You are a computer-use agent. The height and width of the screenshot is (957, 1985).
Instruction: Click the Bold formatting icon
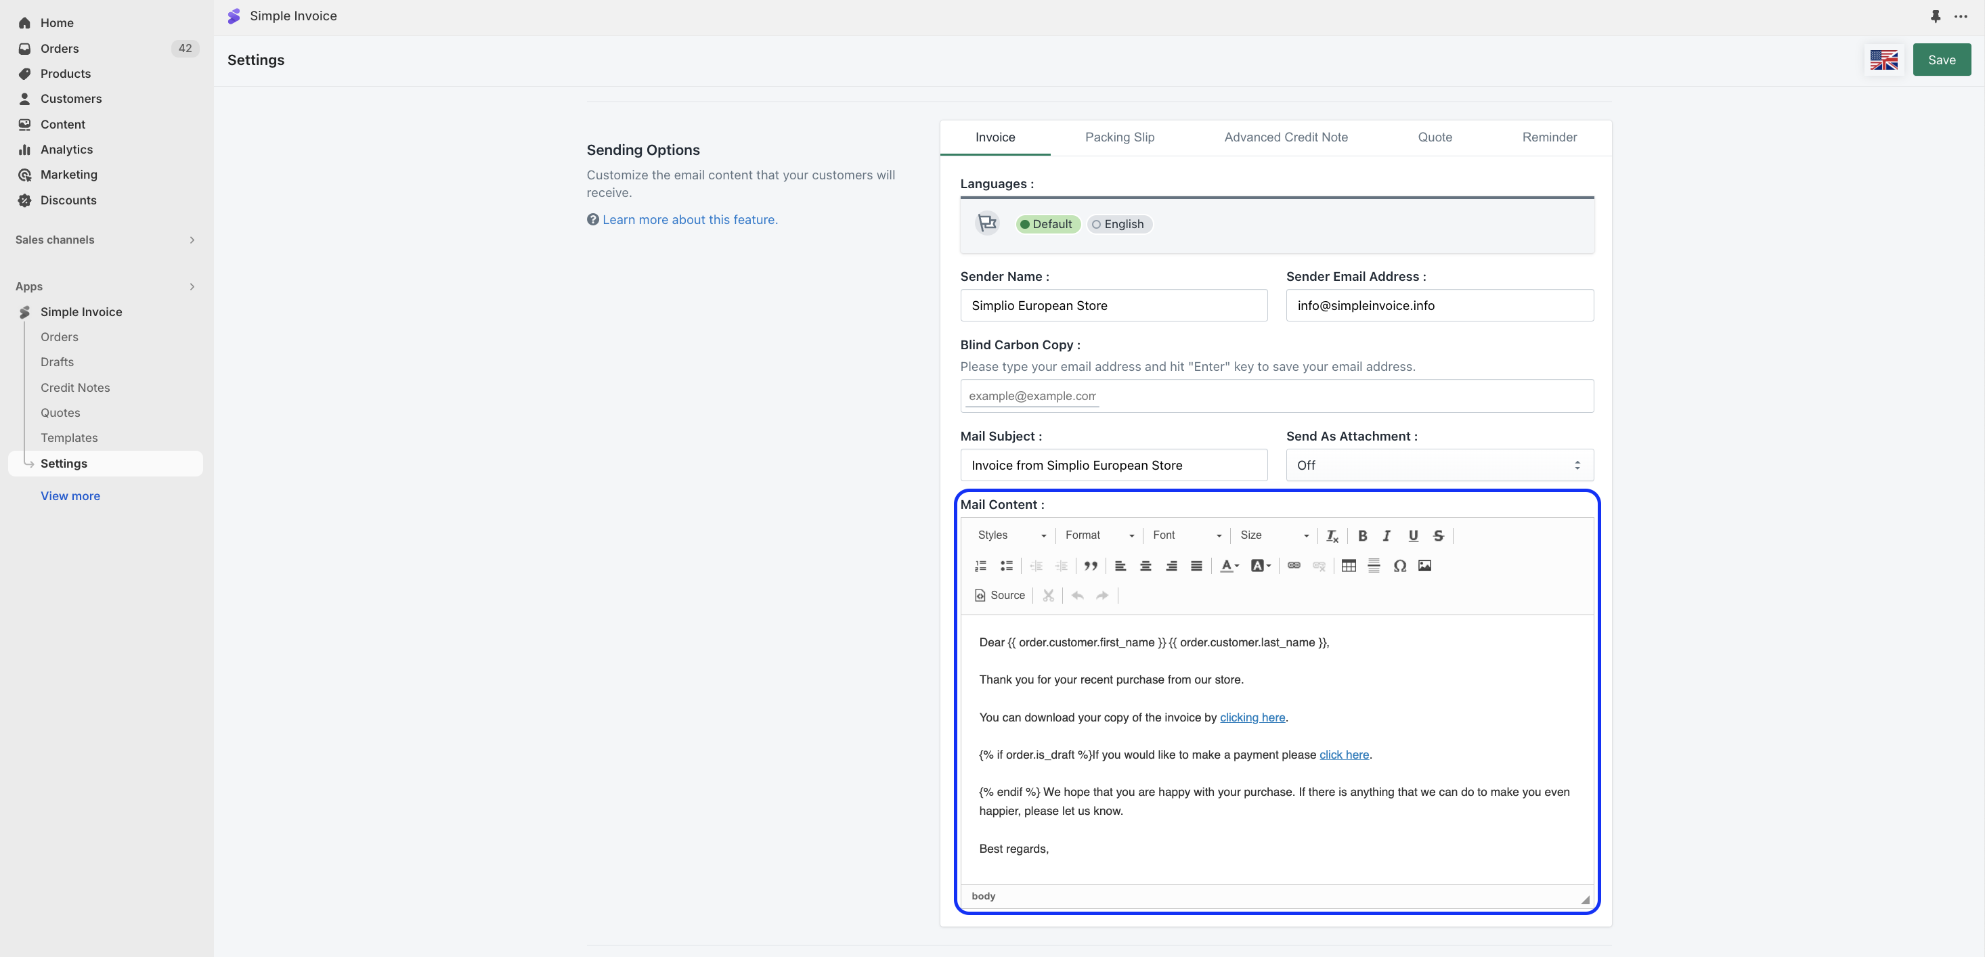(1361, 535)
